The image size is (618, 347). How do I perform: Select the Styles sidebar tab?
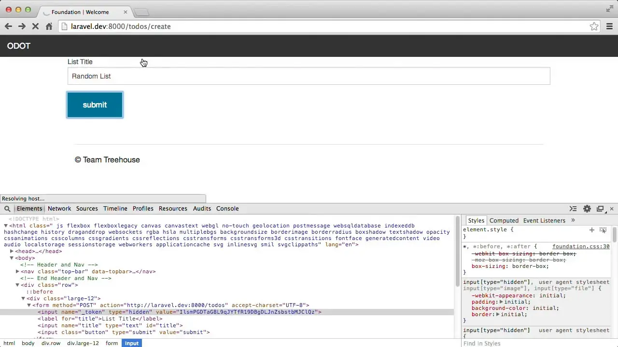pyautogui.click(x=476, y=220)
